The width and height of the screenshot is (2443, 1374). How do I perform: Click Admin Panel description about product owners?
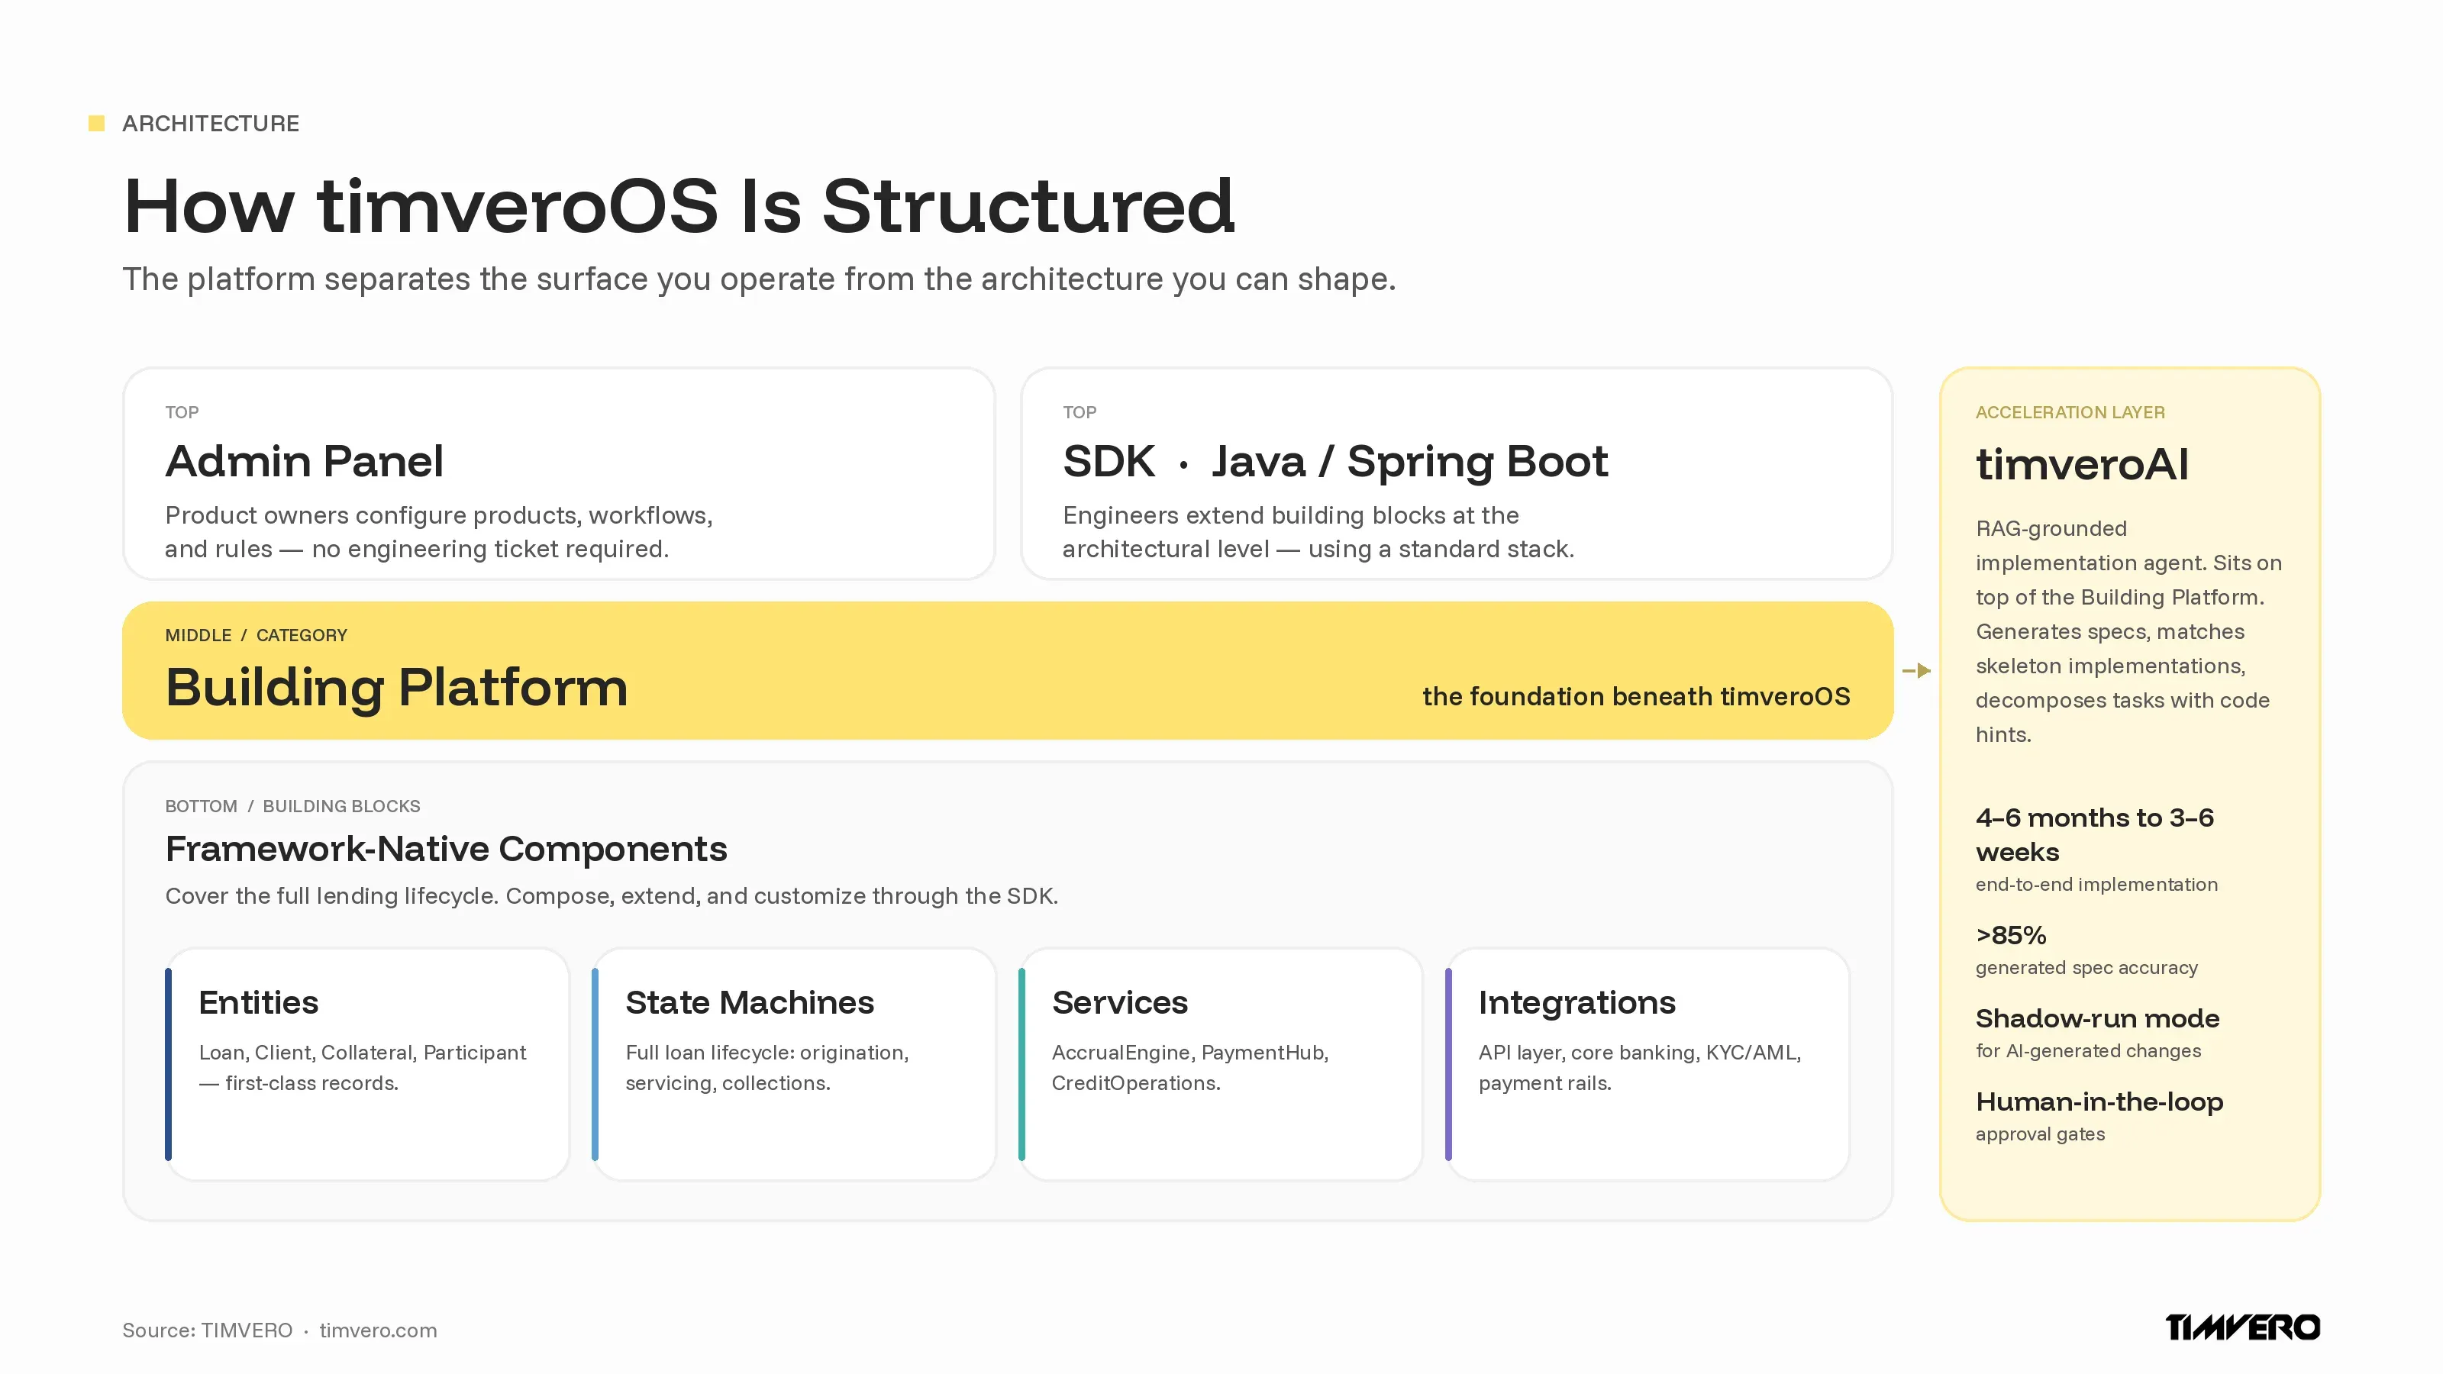tap(439, 532)
